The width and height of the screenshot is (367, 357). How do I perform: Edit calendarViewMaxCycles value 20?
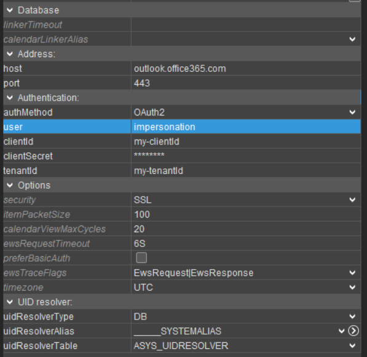pos(246,229)
